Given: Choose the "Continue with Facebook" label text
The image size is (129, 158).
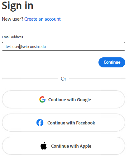Looking at the screenshot, I should point(71,123).
